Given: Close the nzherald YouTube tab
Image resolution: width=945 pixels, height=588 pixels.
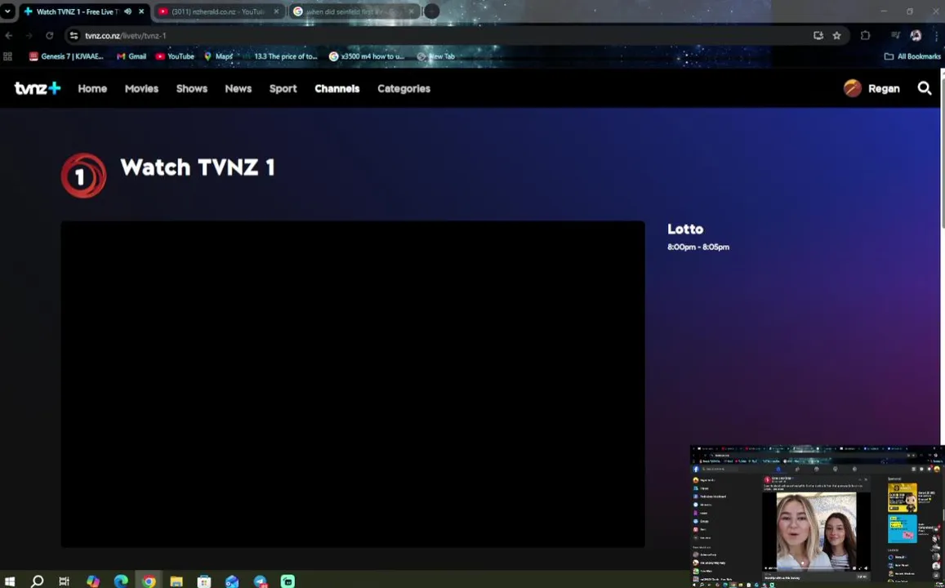Looking at the screenshot, I should pyautogui.click(x=277, y=11).
